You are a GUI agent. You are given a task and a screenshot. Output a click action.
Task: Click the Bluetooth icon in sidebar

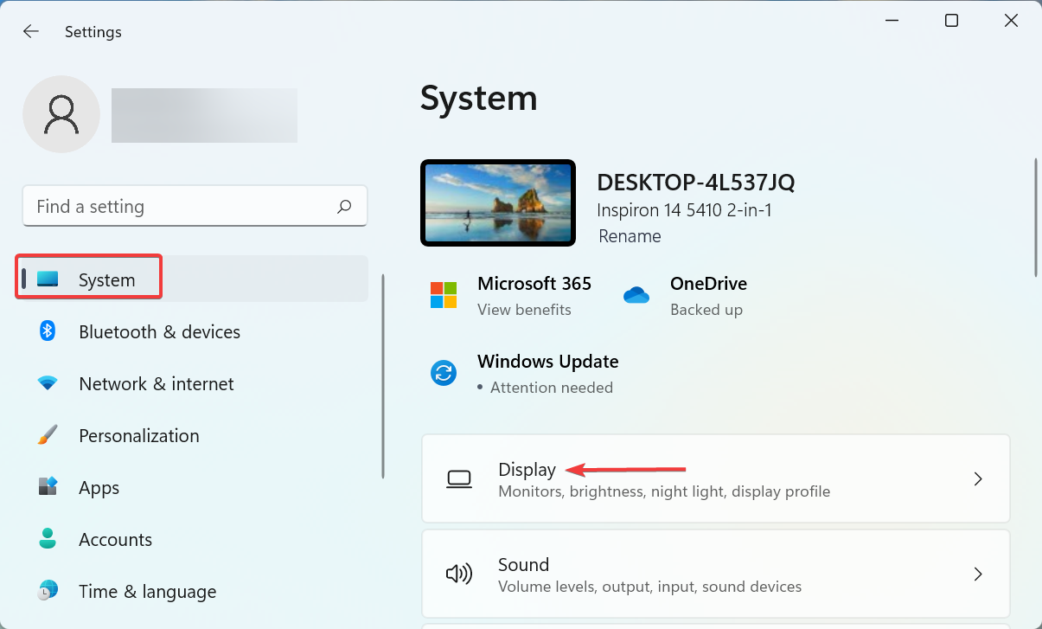pyautogui.click(x=48, y=331)
